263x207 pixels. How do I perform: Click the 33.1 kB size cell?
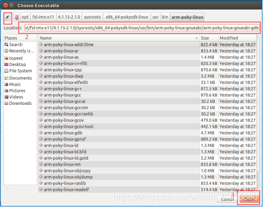[208, 82]
